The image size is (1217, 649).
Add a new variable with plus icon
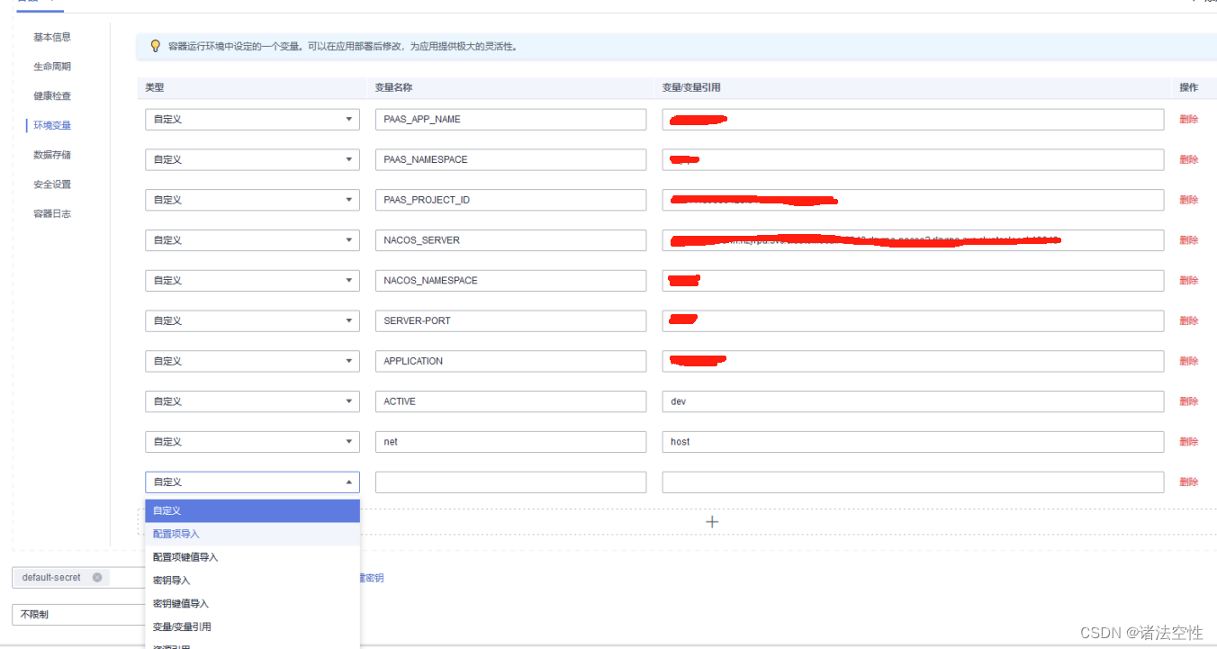[x=712, y=521]
